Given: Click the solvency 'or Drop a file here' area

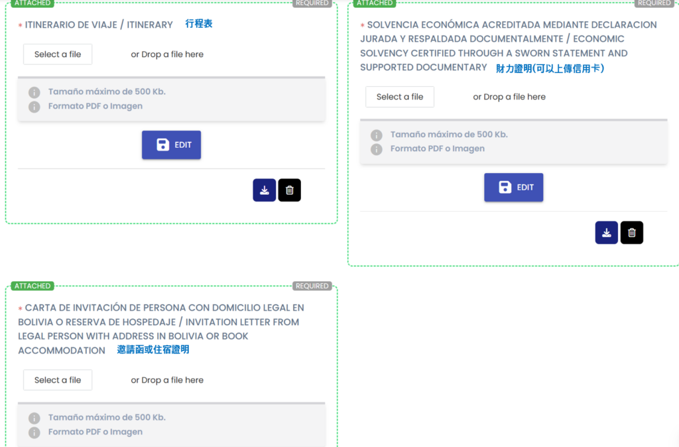Looking at the screenshot, I should (509, 97).
